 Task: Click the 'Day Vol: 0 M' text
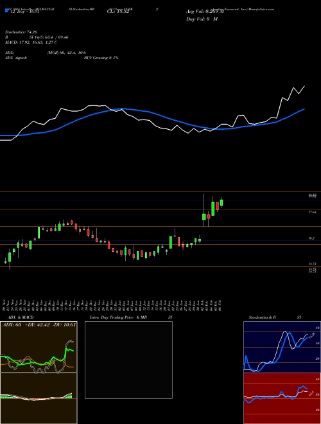coord(202,19)
